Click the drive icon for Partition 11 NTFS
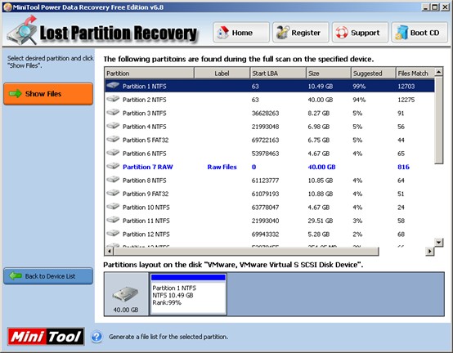This screenshot has width=453, height=353. pyautogui.click(x=113, y=220)
